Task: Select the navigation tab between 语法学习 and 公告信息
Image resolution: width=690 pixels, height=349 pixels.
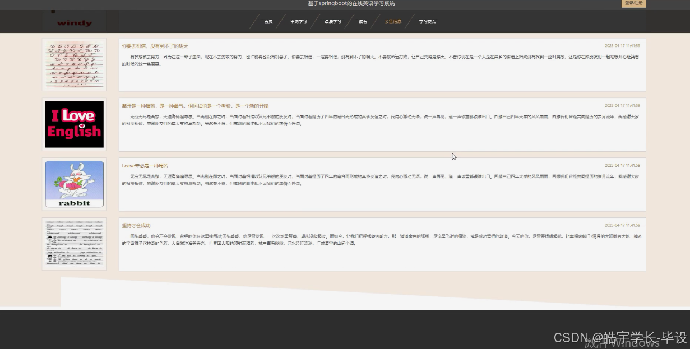Action: (x=363, y=21)
